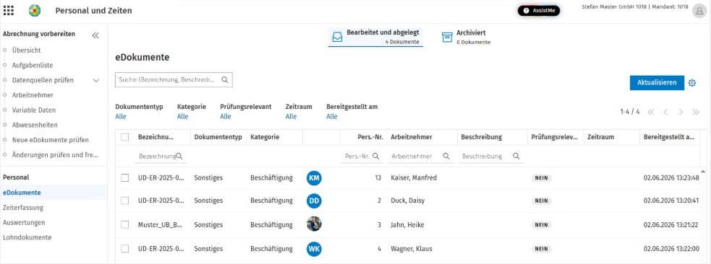Switch to Bearbeitet und abgelegt tab
711x264 pixels.
375,37
